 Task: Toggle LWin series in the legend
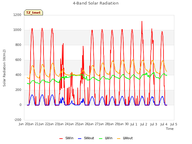point(106,138)
